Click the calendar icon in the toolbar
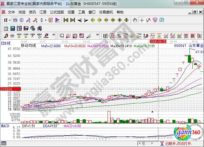This screenshot has width=204, height=147. pyautogui.click(x=6, y=28)
